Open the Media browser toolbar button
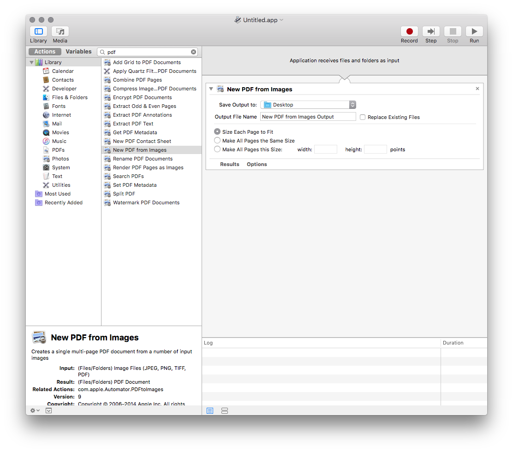This screenshot has height=452, width=513. click(x=60, y=31)
